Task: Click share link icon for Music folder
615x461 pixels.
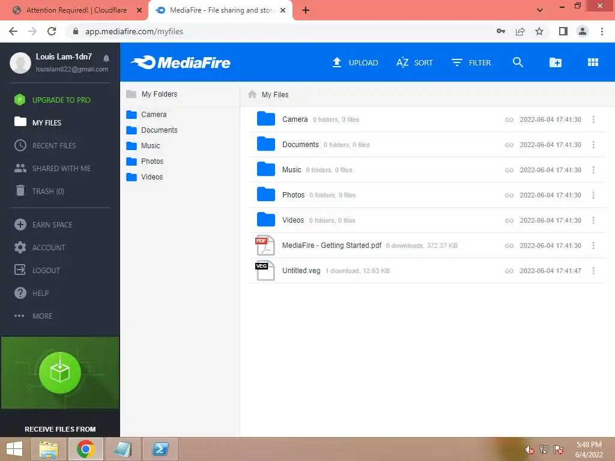Action: coord(509,170)
